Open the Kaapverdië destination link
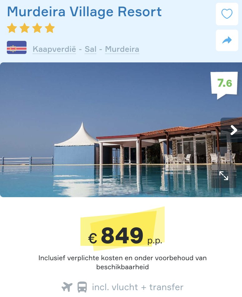The width and height of the screenshot is (242, 297). point(54,49)
